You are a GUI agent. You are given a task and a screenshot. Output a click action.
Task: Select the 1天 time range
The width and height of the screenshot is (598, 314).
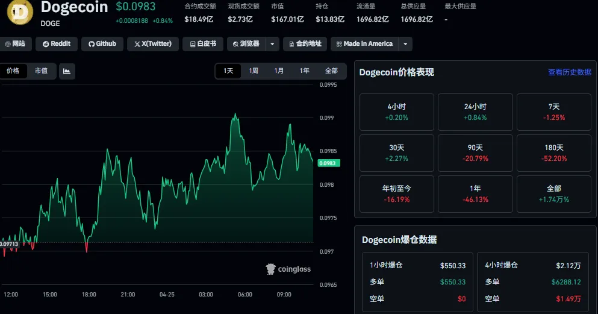tap(228, 71)
